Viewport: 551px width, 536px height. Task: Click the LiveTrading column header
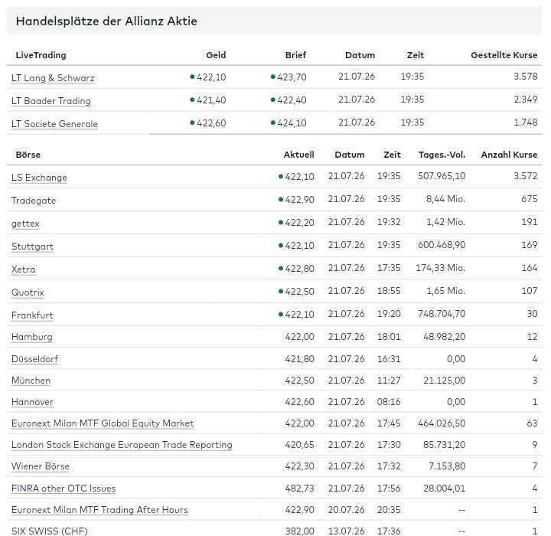click(41, 55)
